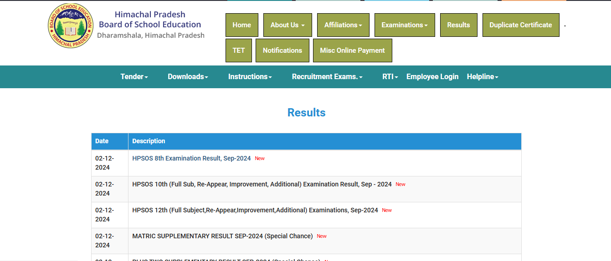
Task: Click the Description column header
Action: (x=325, y=141)
